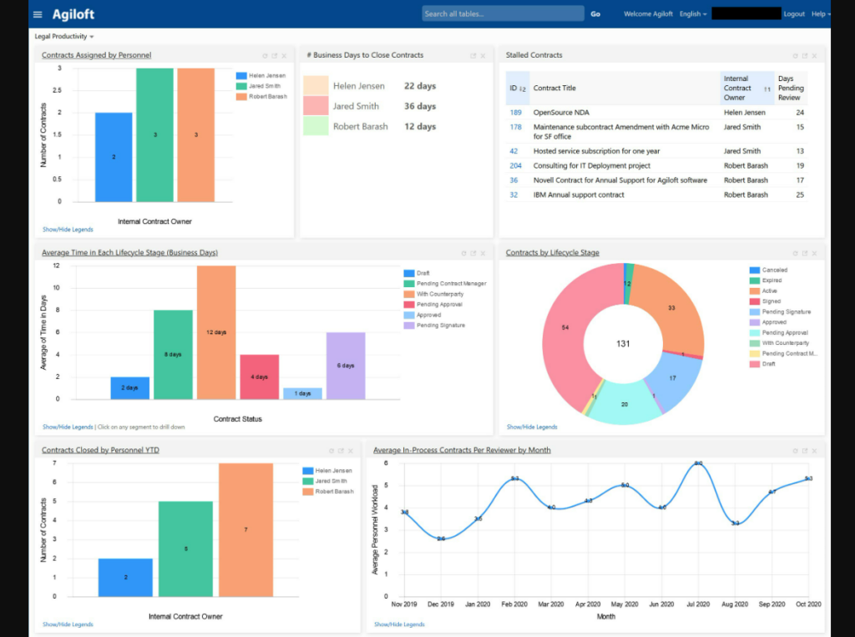
Task: Open the Help menu
Action: tap(821, 13)
